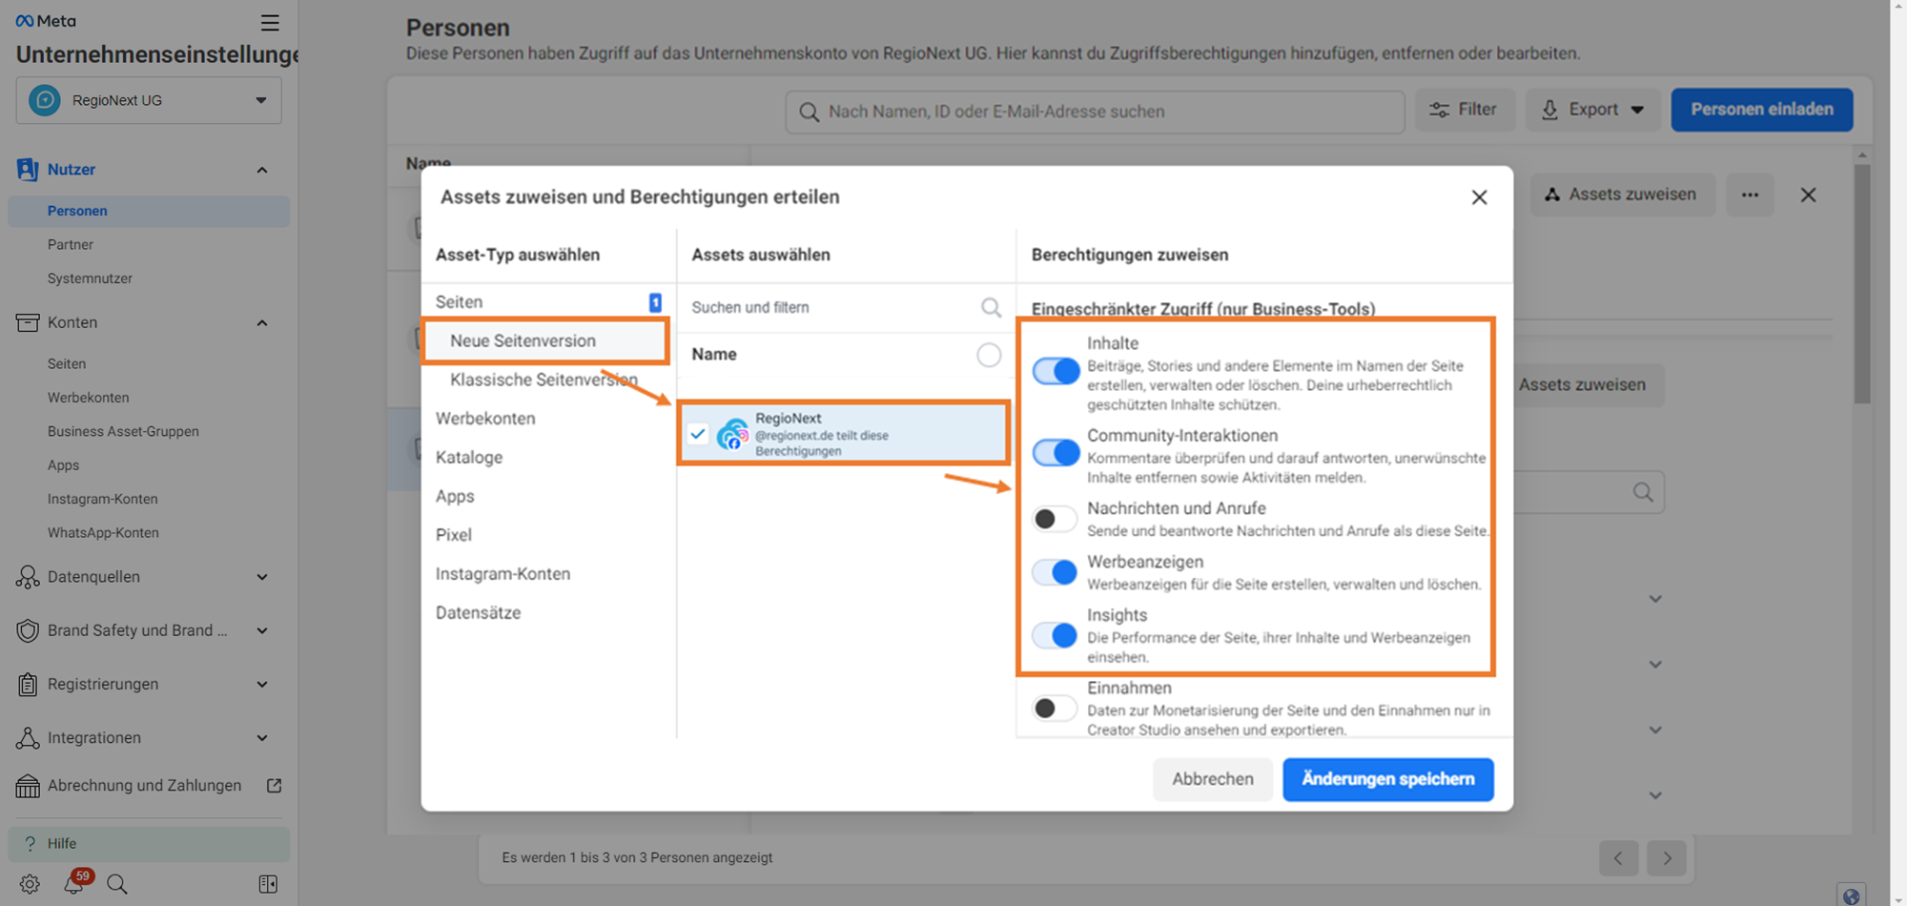Click the Brand Safety shield icon
Screen dimensions: 1907x906
28,630
